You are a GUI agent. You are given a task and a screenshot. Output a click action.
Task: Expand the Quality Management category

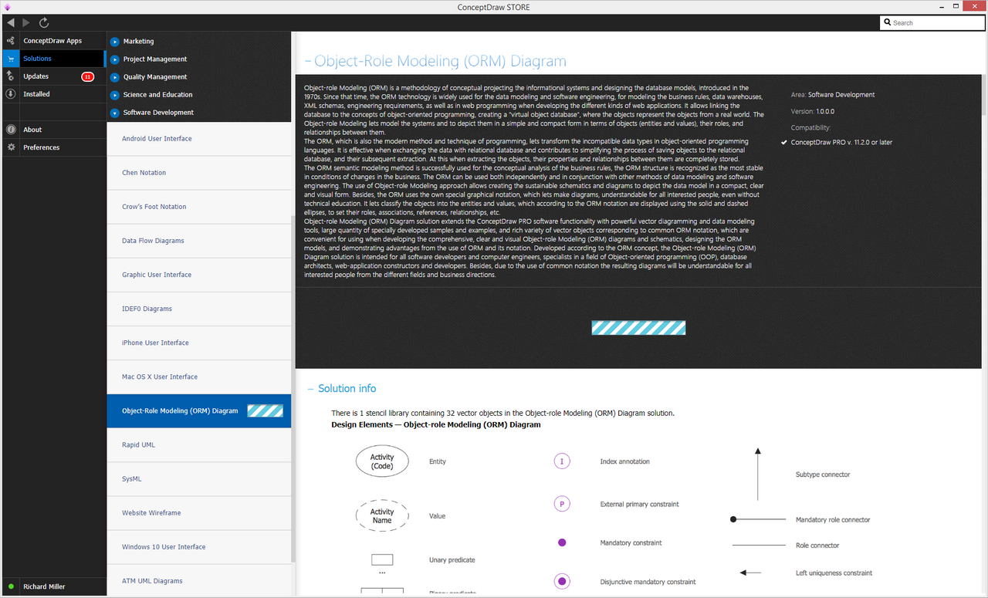pos(115,76)
